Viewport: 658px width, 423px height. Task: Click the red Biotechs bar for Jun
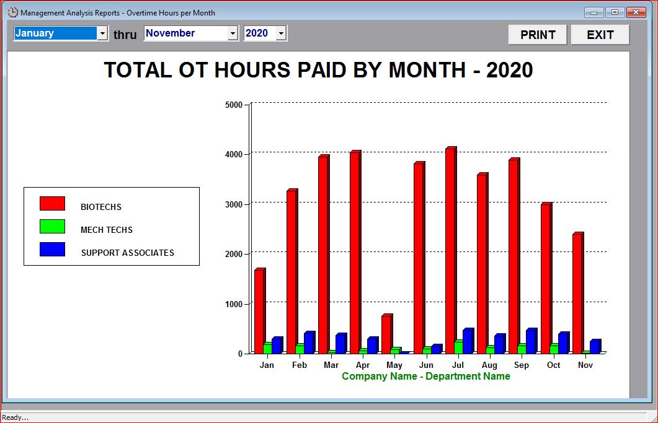click(419, 258)
